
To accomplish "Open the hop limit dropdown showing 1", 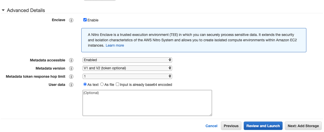I will 127,76.
